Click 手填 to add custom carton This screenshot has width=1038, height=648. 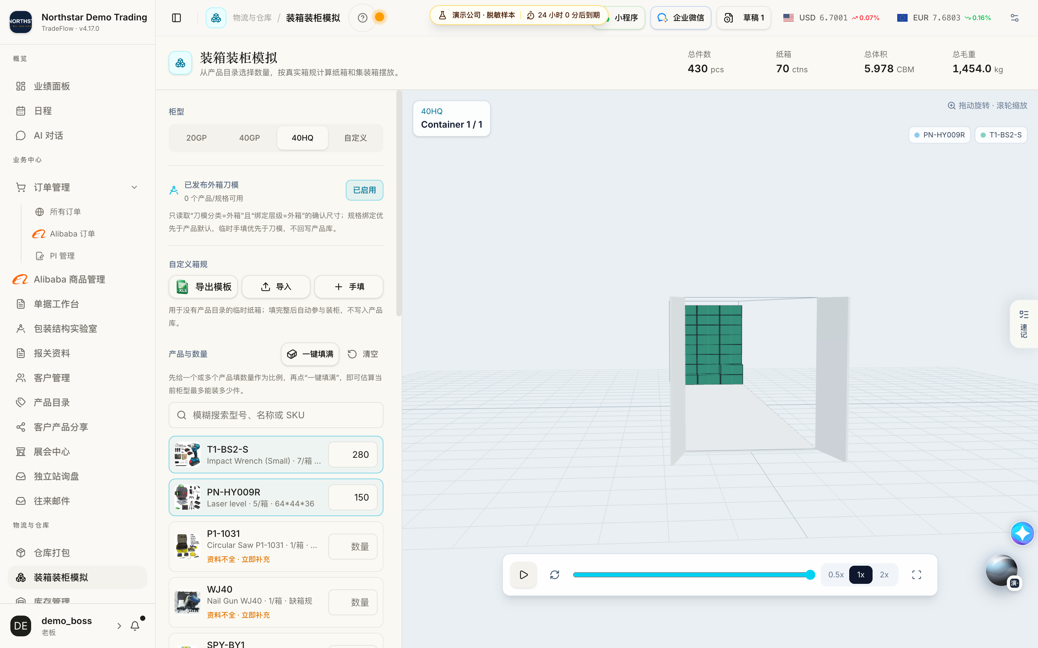(349, 287)
